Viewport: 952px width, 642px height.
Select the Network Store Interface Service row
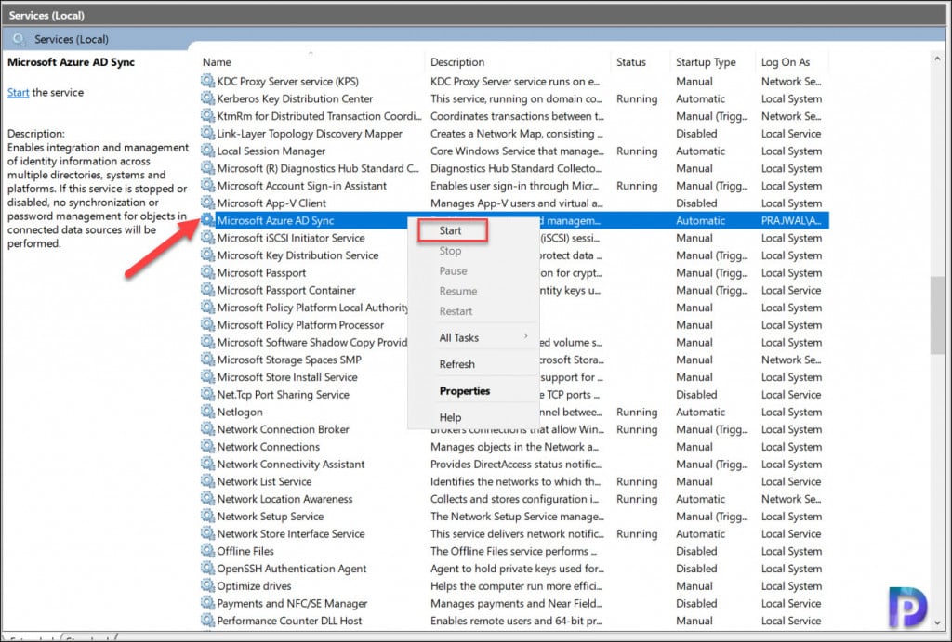click(x=513, y=533)
